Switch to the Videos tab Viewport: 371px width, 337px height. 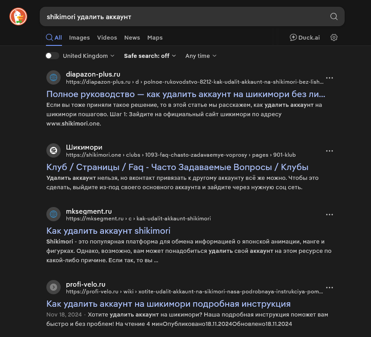(x=107, y=38)
